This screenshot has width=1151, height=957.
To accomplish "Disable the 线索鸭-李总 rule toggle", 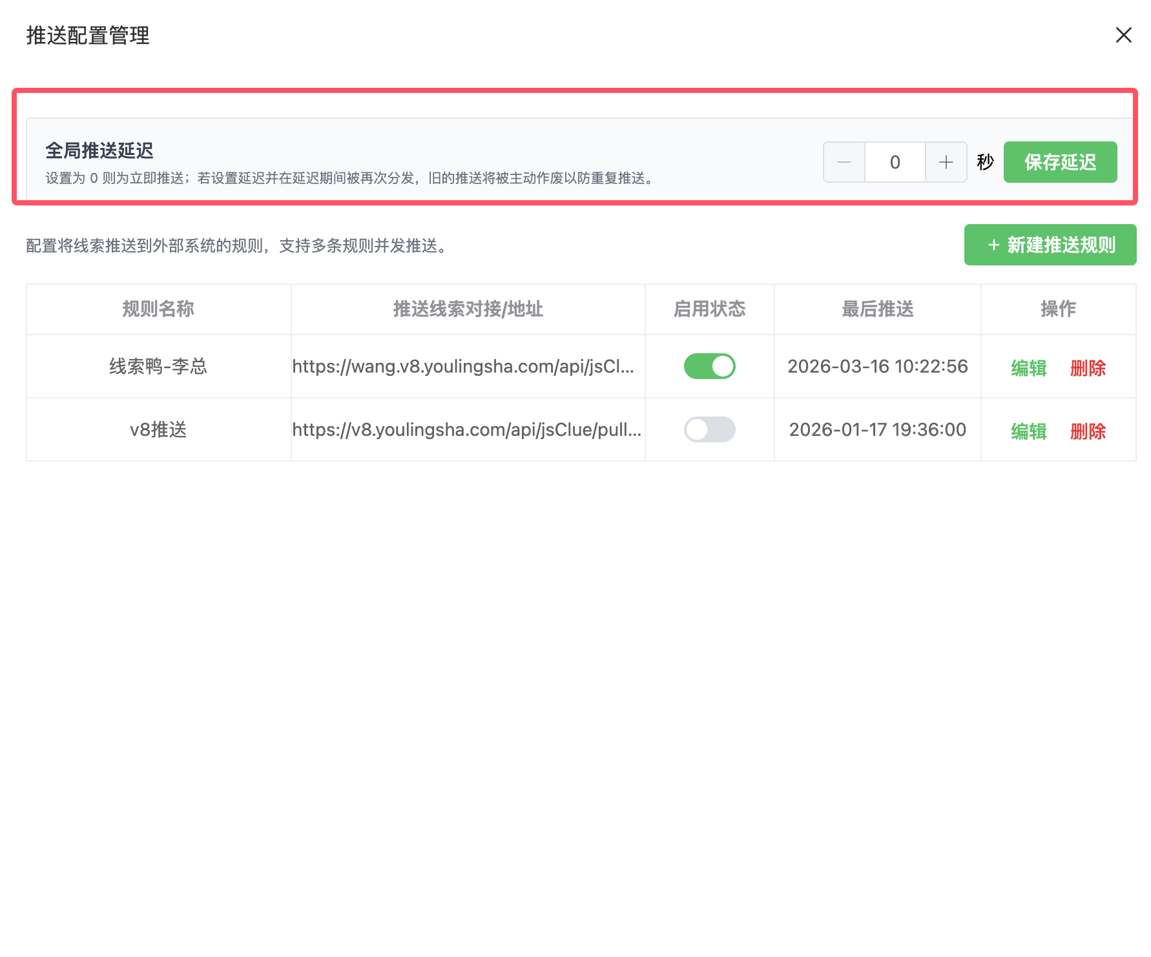I will tap(709, 366).
